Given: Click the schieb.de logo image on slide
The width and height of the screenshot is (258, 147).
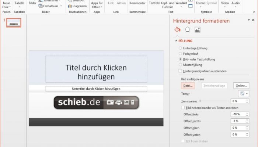Looking at the screenshot, I should tap(97, 103).
